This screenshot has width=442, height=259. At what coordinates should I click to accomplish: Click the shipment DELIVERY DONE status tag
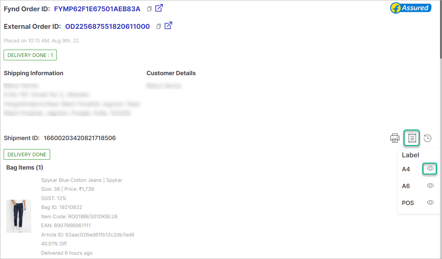[27, 154]
